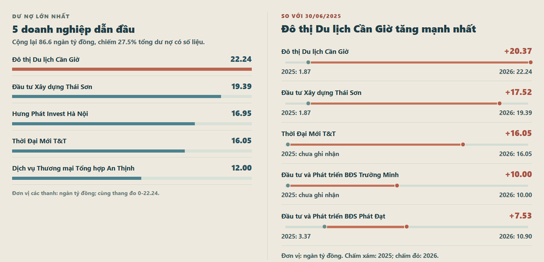The image size is (544, 262).
Task: Click the red 2026 dot for Thái Sơn
Action: pyautogui.click(x=500, y=103)
